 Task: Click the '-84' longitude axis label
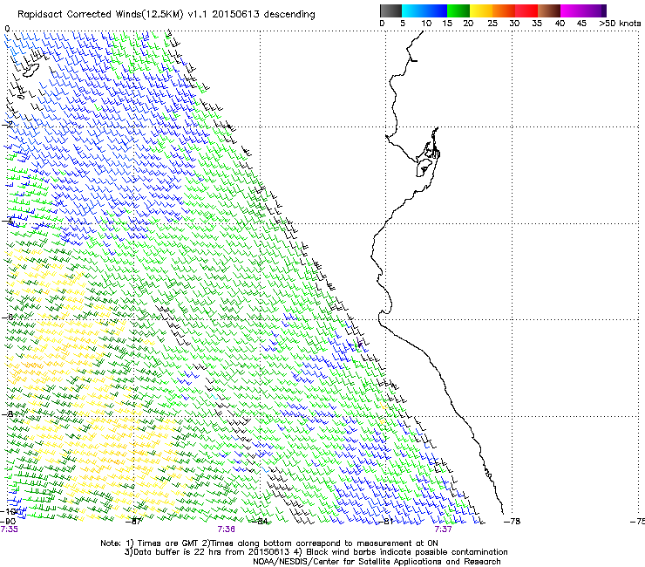tap(260, 522)
